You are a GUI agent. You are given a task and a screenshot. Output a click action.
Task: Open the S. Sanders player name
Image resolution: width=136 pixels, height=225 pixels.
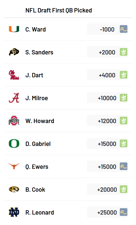click(x=39, y=52)
